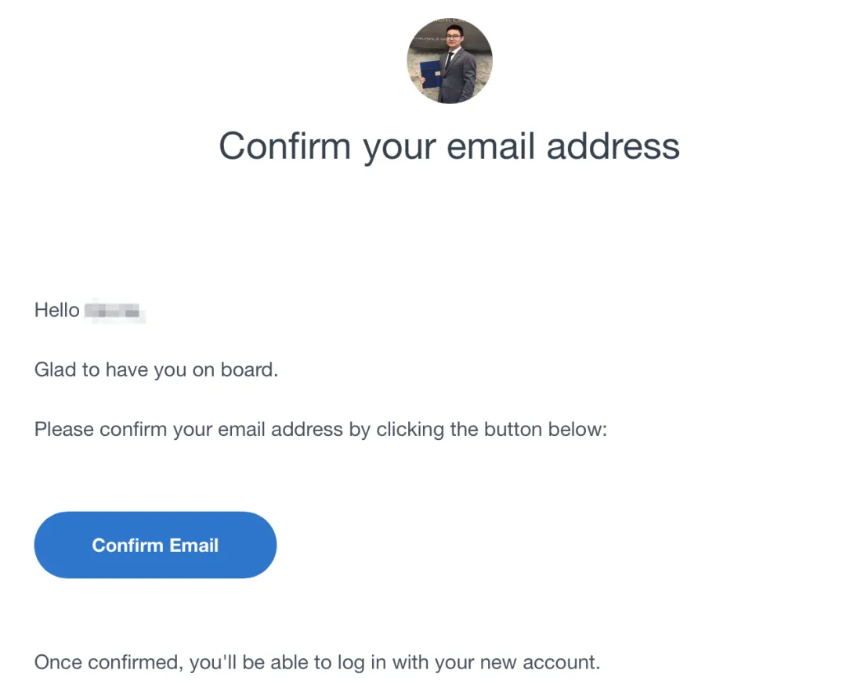Viewport: 846px width, 695px height.
Task: Click "Once confirmed," in the closing sentence
Action: (109, 662)
